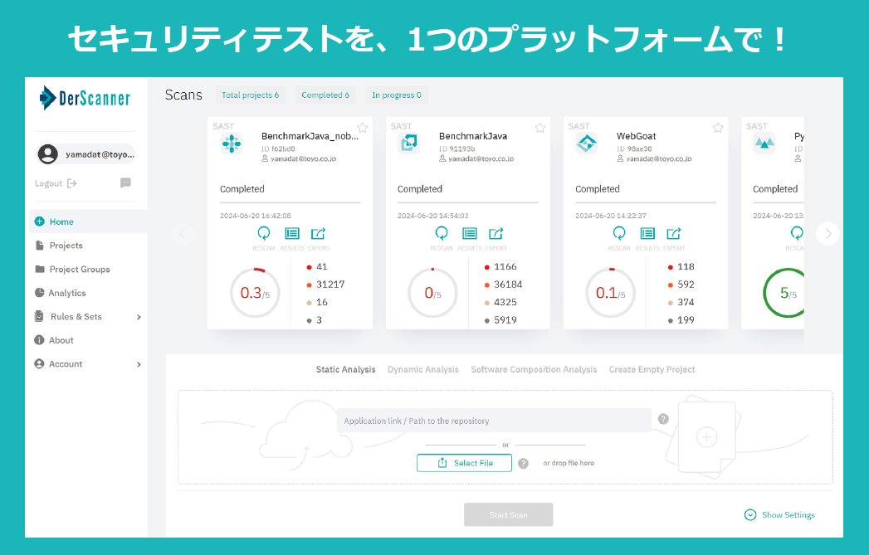Star the BenchmarkJava_nob project as favorite

point(362,126)
